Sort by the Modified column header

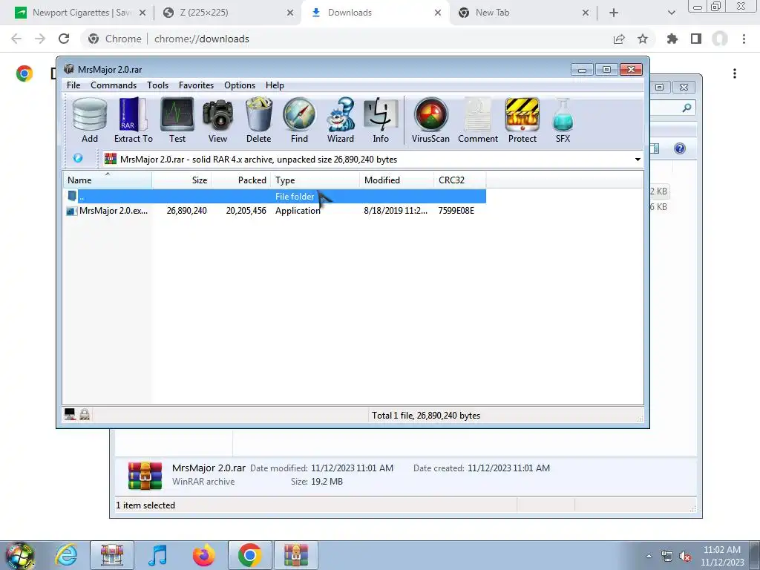(396, 180)
